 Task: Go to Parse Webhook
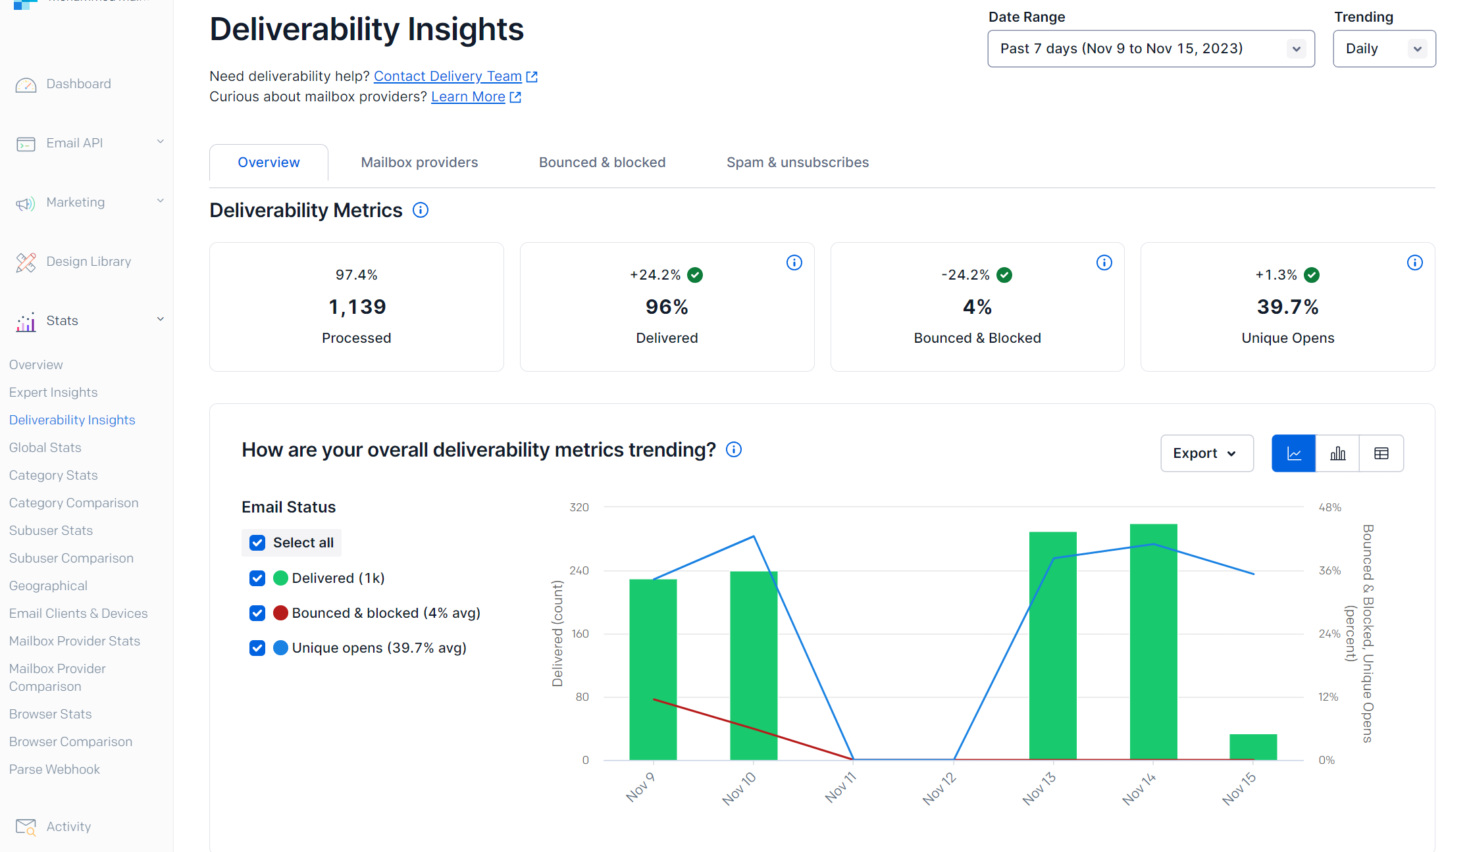pyautogui.click(x=55, y=770)
